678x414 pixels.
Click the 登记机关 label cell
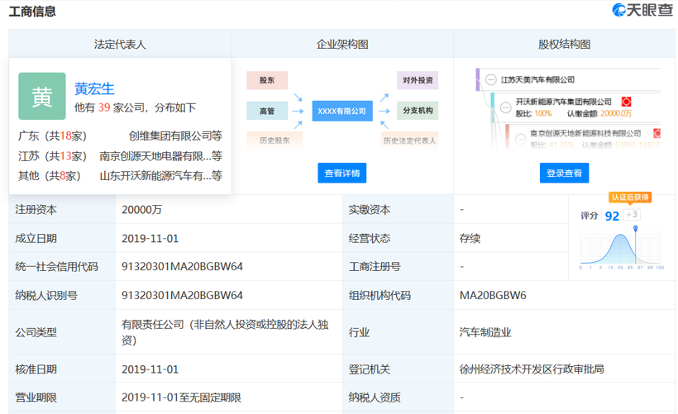(x=398, y=369)
